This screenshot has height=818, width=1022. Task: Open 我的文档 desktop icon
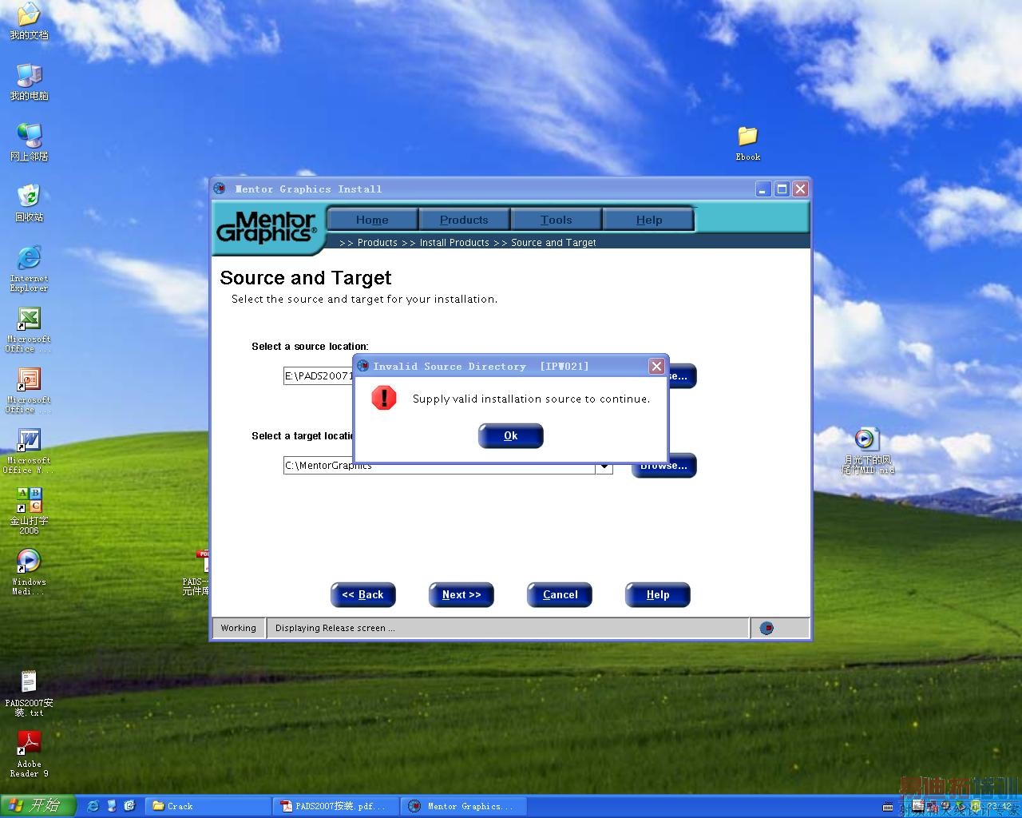[x=29, y=22]
